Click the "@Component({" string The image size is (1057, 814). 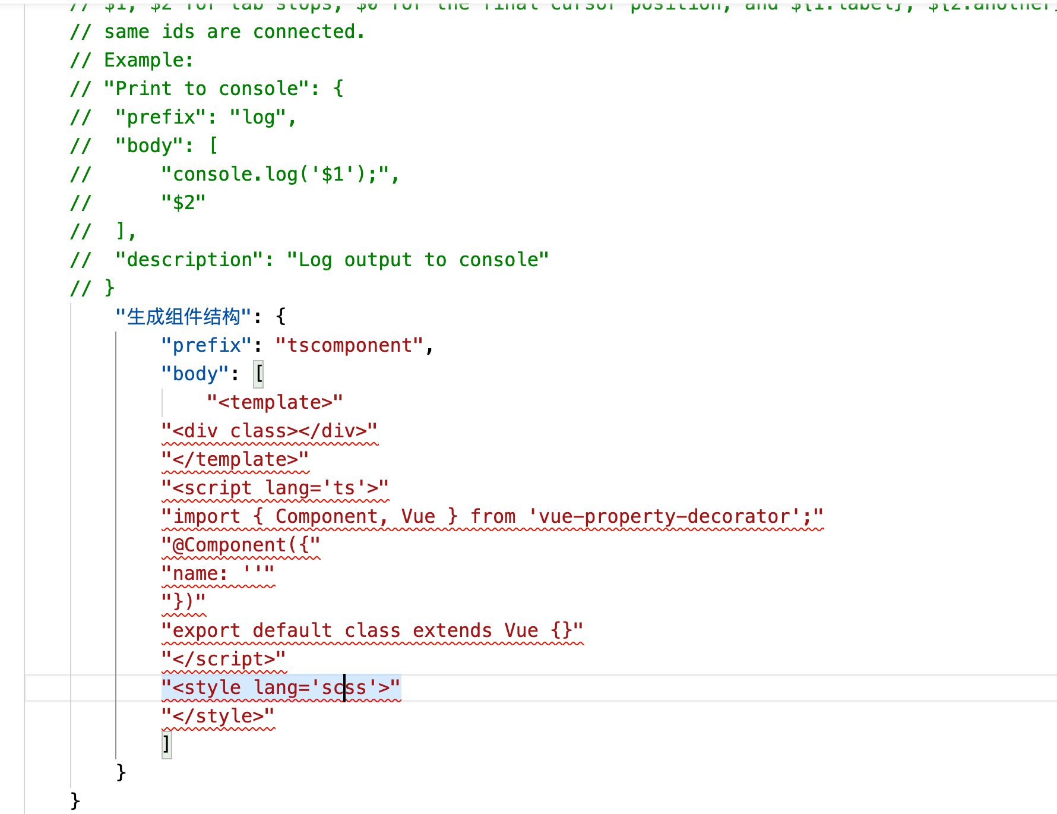pos(240,545)
